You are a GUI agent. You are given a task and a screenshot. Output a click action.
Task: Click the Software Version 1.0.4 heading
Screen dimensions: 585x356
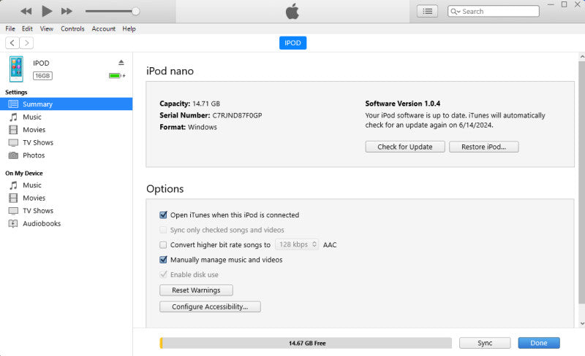(403, 104)
